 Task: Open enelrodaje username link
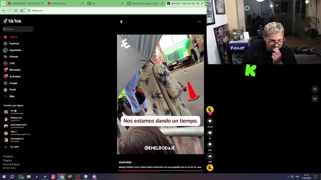125,162
